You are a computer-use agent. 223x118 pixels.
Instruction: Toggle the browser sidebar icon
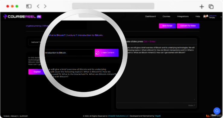29,6
